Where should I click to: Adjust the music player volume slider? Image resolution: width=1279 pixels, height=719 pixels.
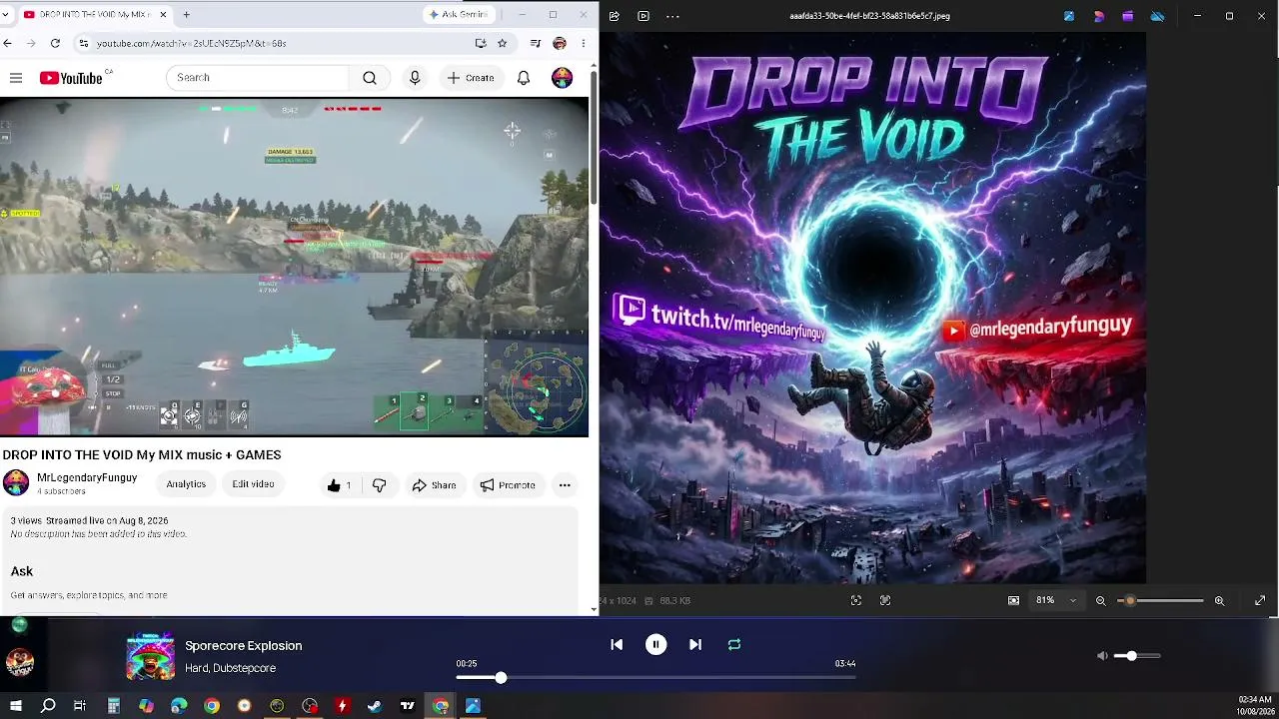click(x=1138, y=656)
